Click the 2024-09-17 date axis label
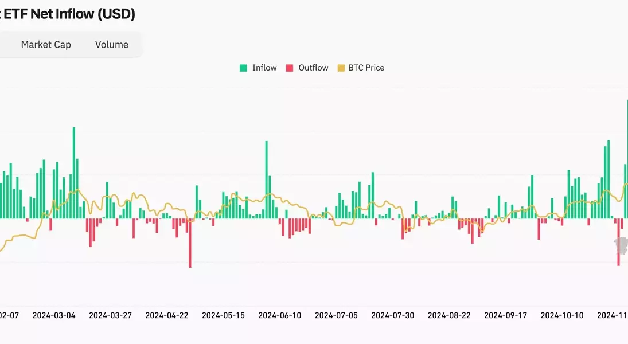The width and height of the screenshot is (628, 344). click(506, 315)
